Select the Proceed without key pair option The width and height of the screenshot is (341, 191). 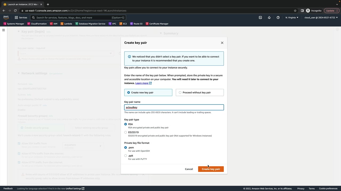tap(180, 93)
